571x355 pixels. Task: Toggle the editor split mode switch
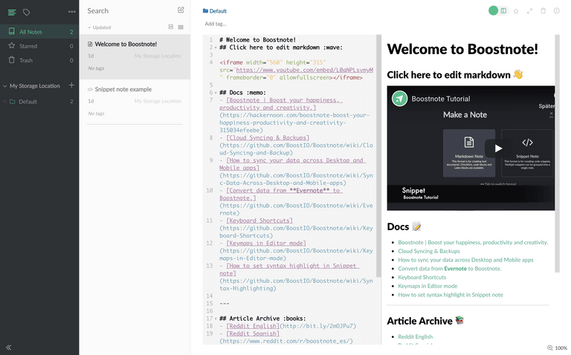[x=498, y=11]
